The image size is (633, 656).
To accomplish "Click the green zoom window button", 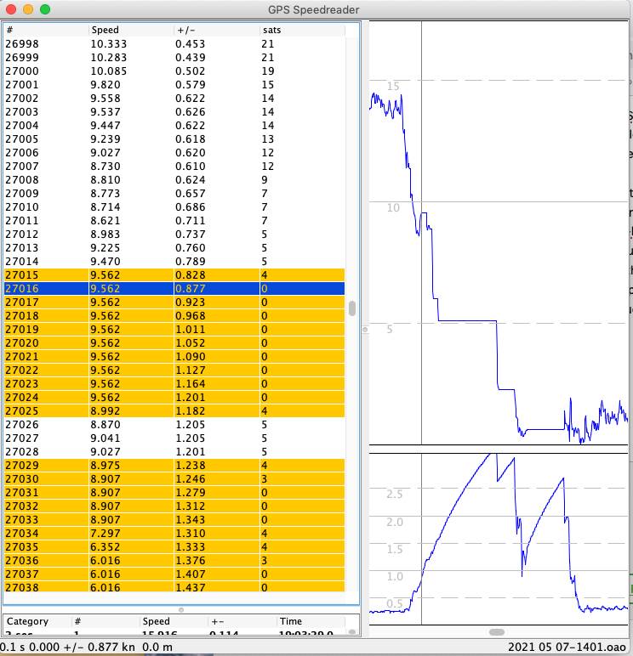I will [x=45, y=9].
